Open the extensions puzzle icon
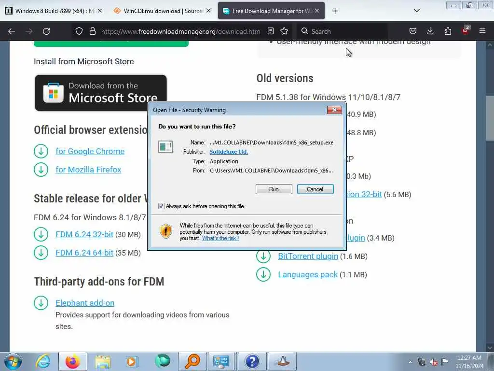Viewport: 494px width, 371px height. pyautogui.click(x=448, y=31)
